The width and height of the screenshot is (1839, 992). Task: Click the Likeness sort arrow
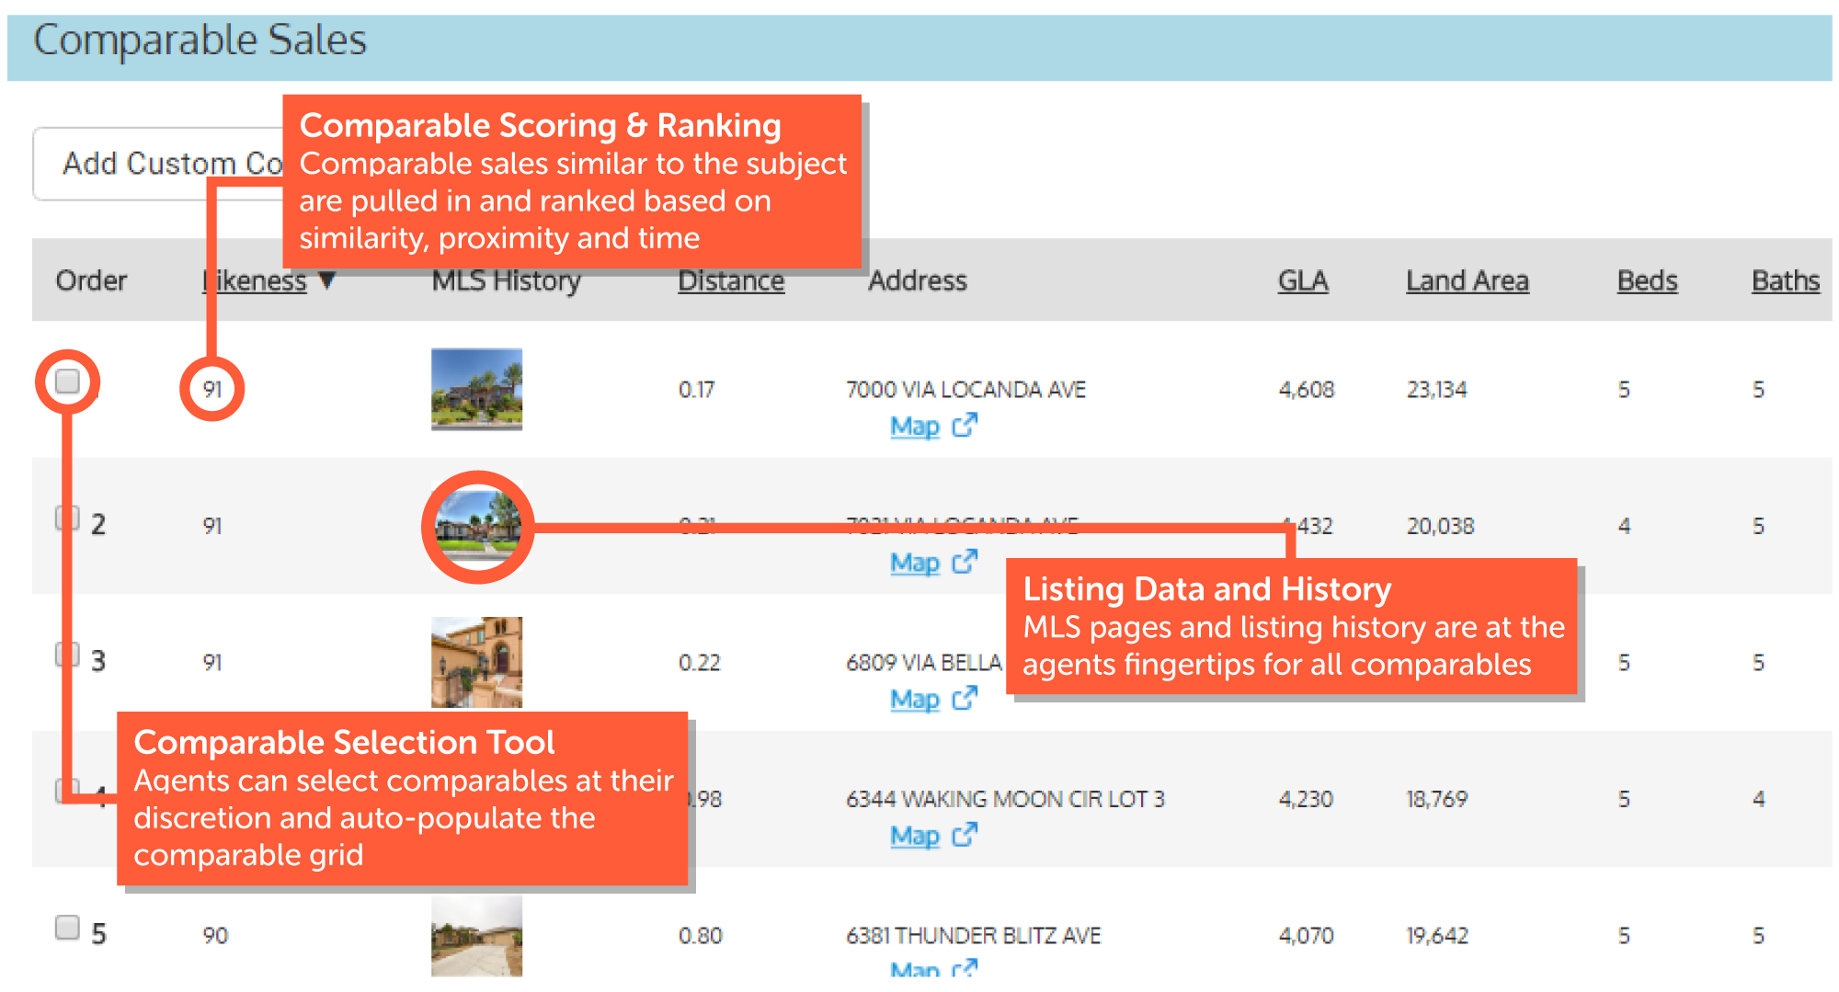[x=326, y=280]
